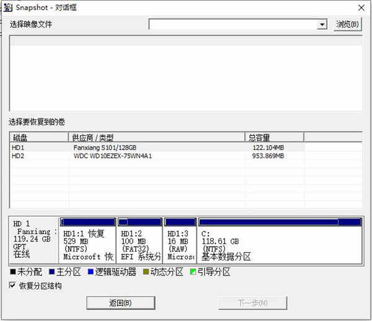Open the image file dropdown arrow
Viewport: 372px width, 321px height.
[x=322, y=24]
